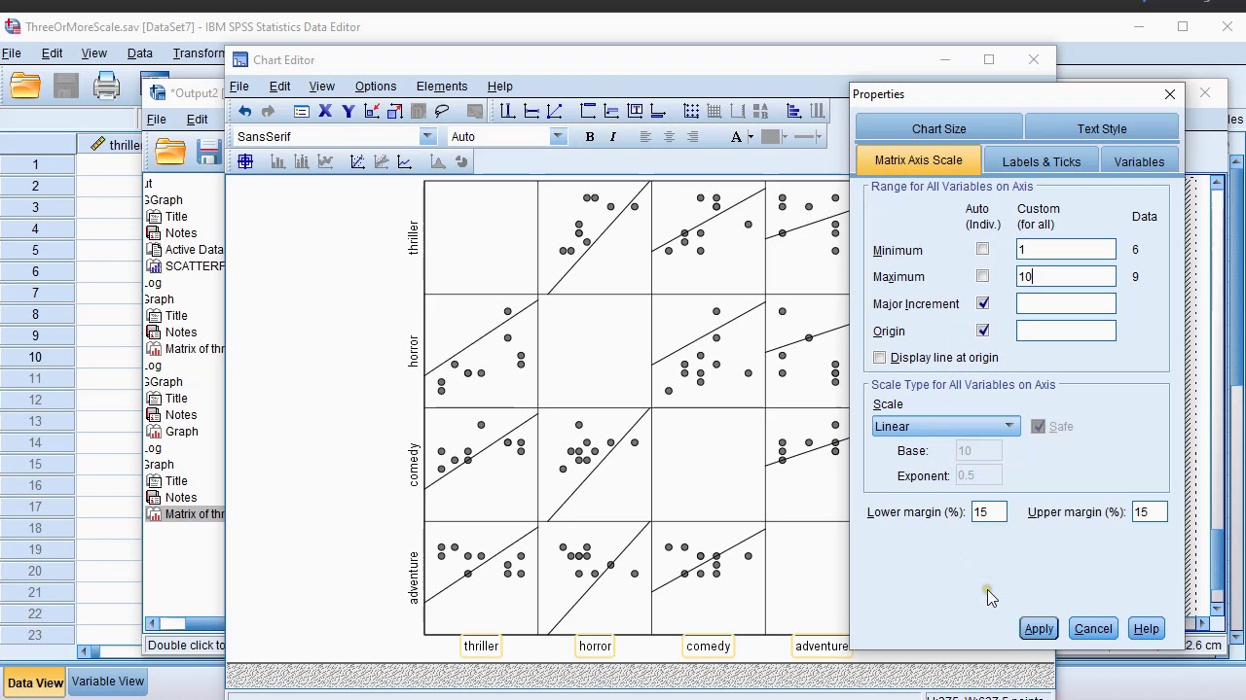The height and width of the screenshot is (700, 1246).
Task: Click the data label mode icon
Action: coord(245,162)
